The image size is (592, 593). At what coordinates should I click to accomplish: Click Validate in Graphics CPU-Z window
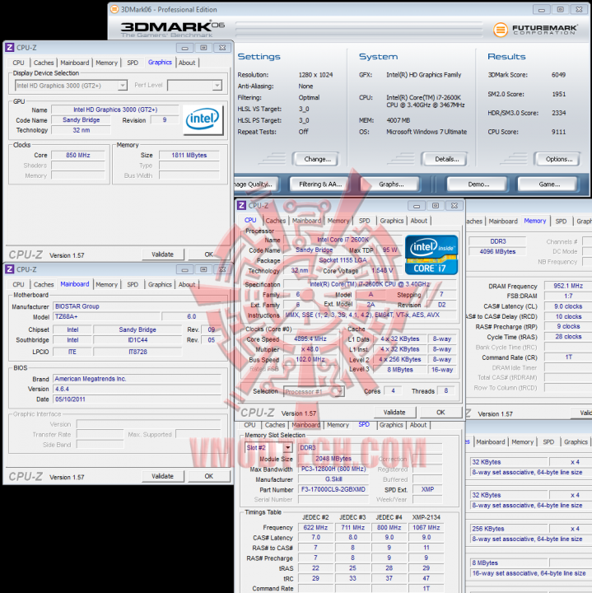pos(162,254)
